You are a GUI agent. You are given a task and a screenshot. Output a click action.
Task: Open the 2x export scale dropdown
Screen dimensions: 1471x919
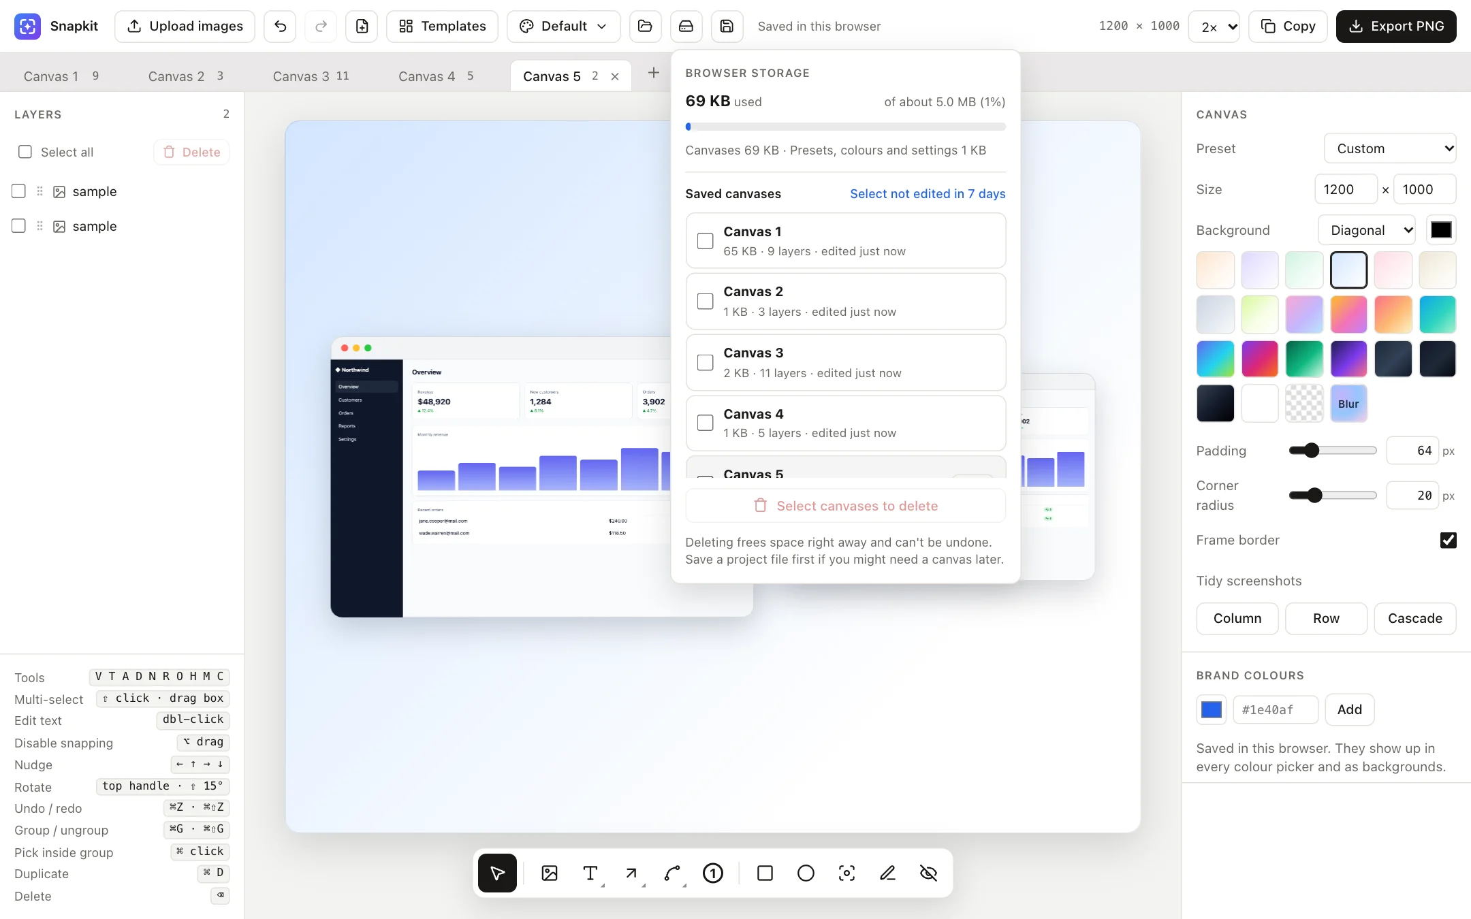click(1214, 27)
